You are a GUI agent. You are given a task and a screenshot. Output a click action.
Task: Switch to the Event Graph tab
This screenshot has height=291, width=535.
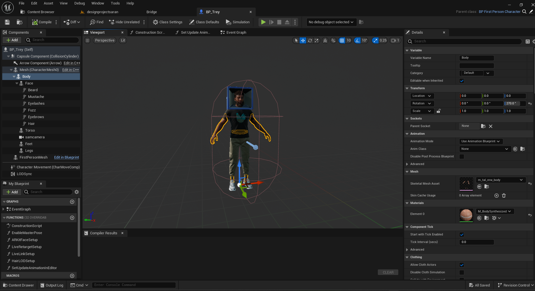(x=236, y=33)
